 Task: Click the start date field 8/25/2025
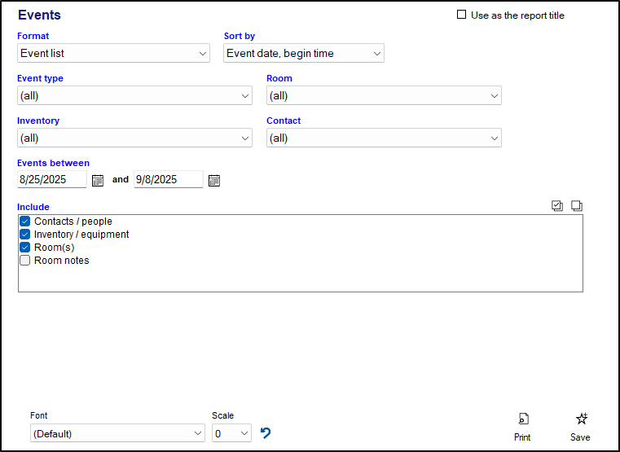(51, 180)
